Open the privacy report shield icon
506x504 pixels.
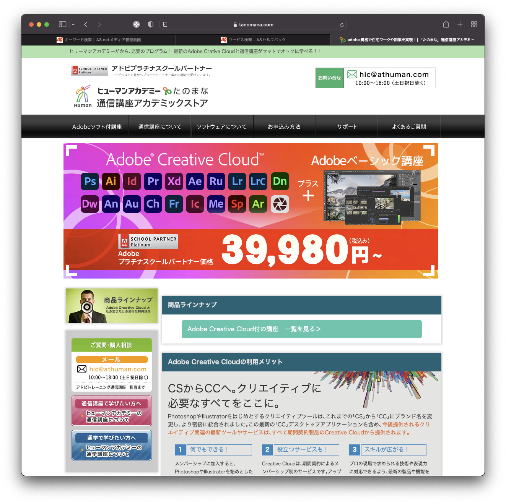tap(151, 24)
